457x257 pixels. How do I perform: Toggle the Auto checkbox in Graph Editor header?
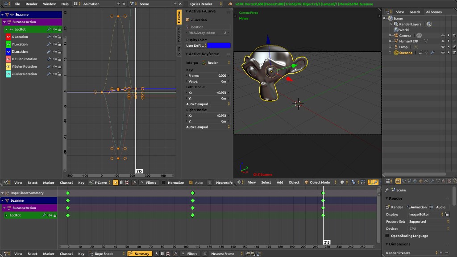(x=191, y=182)
